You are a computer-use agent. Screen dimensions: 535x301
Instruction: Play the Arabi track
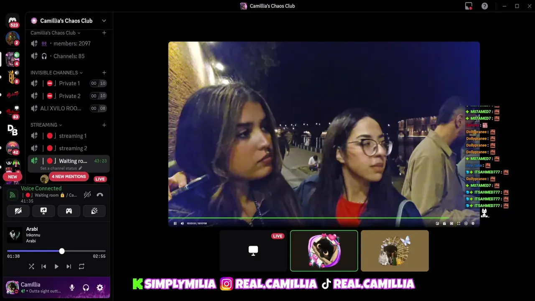tap(56, 266)
